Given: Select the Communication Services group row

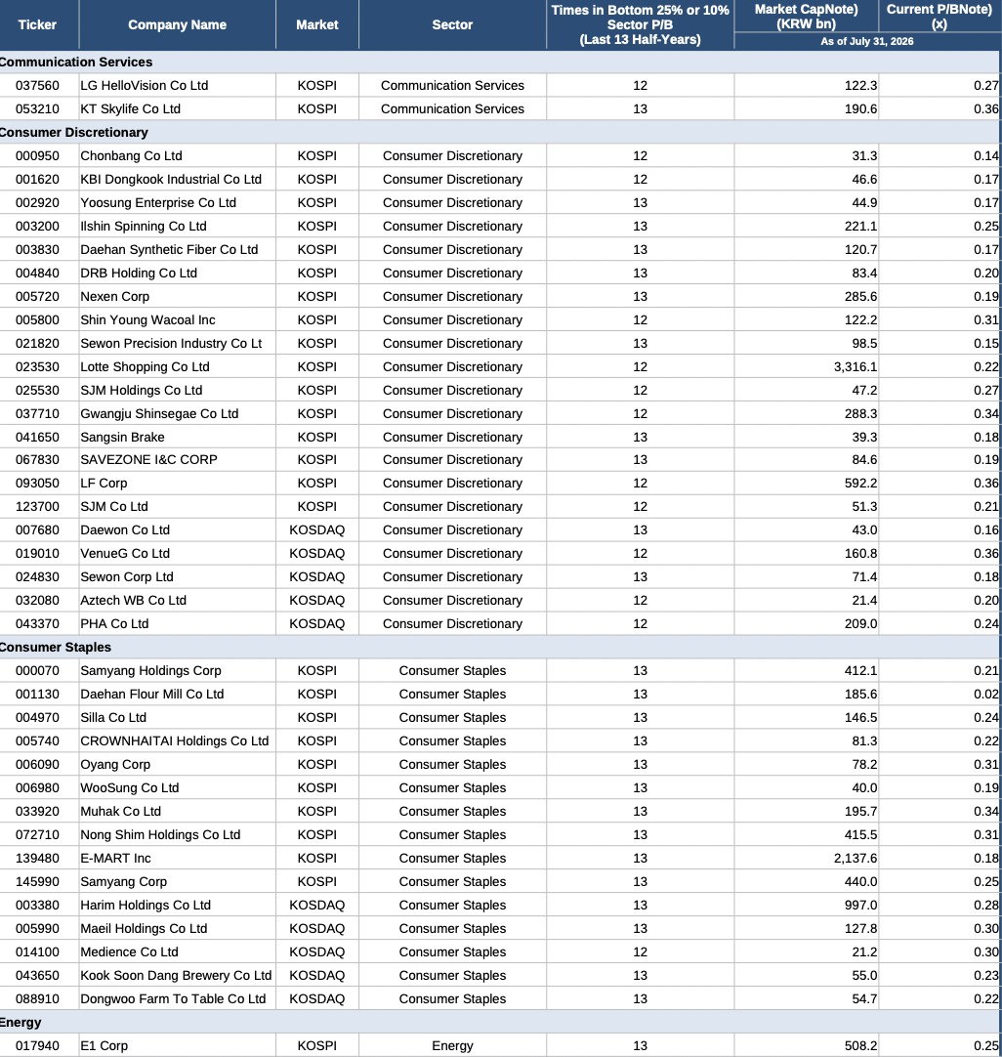Looking at the screenshot, I should coord(500,62).
